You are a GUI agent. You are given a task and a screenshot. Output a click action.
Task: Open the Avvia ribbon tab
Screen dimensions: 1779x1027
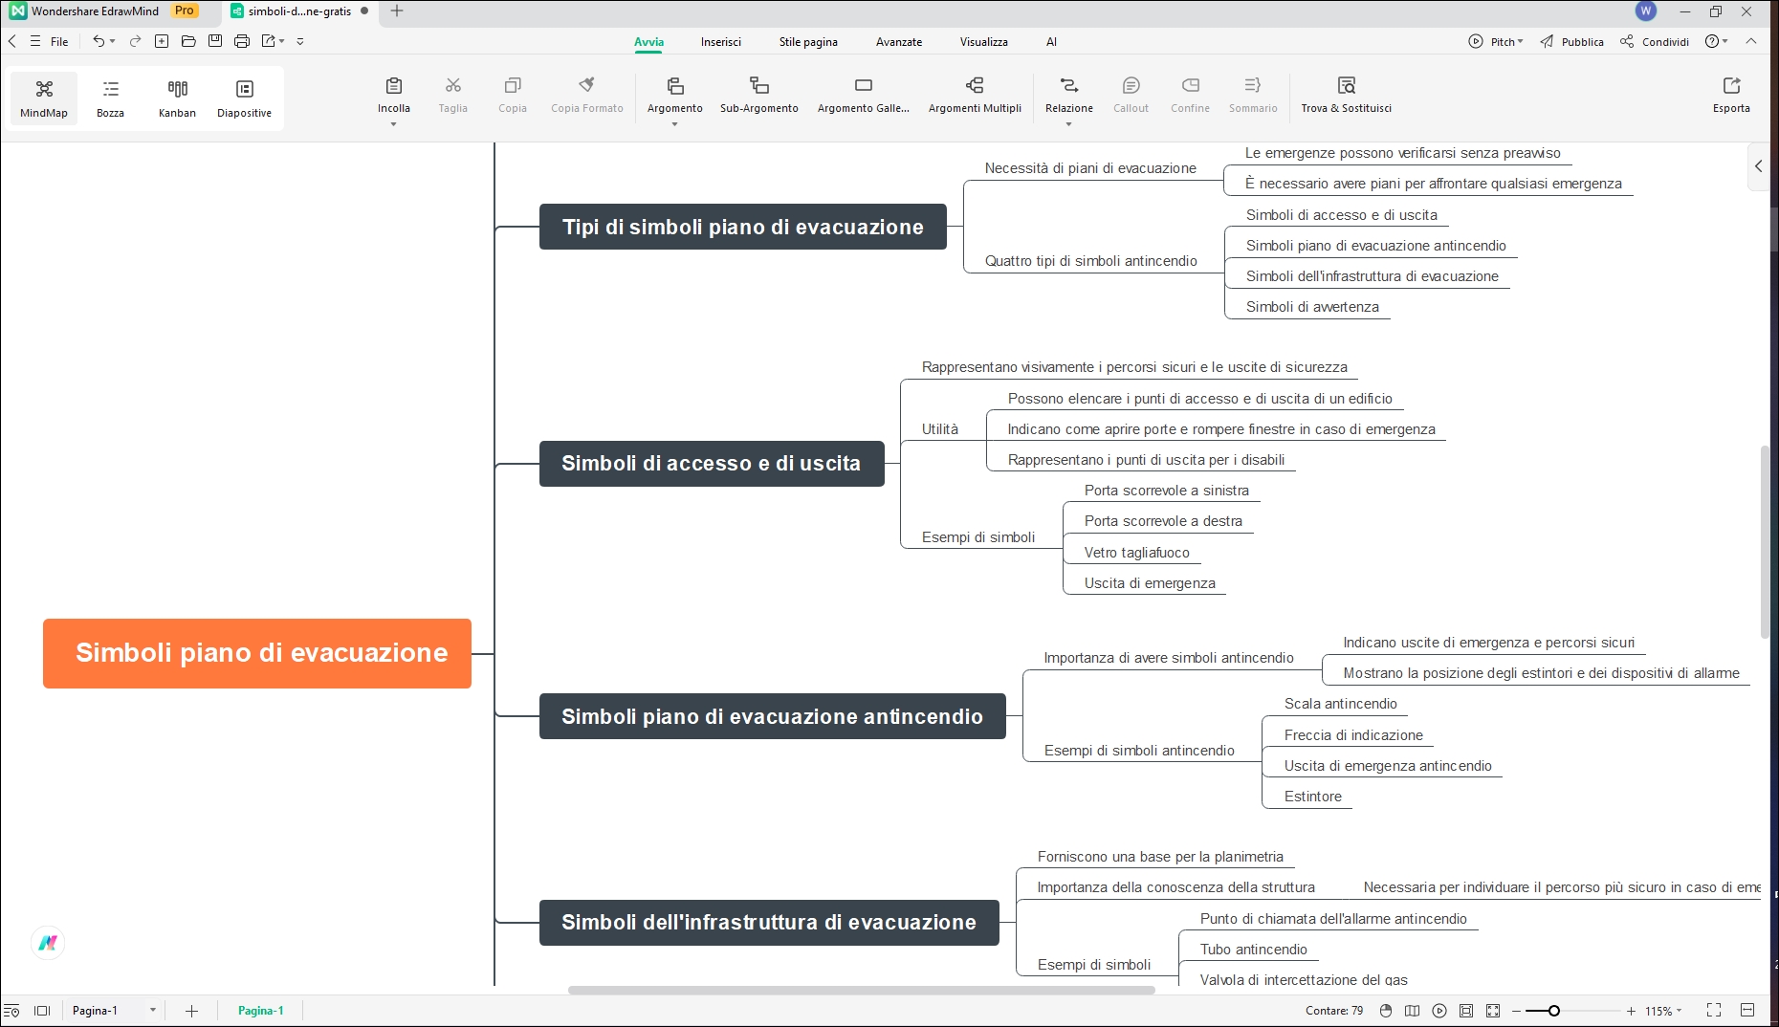tap(648, 41)
